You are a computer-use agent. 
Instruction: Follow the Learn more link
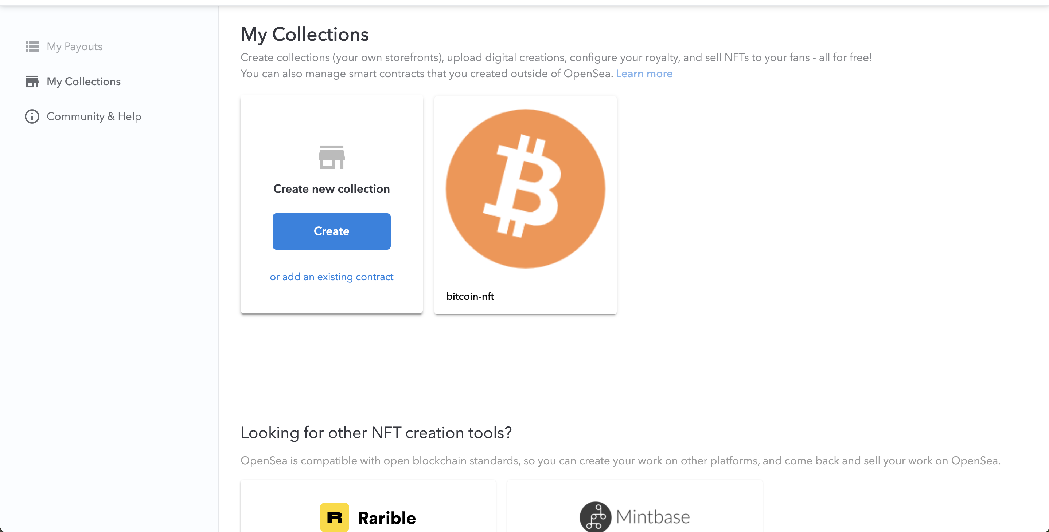click(644, 74)
